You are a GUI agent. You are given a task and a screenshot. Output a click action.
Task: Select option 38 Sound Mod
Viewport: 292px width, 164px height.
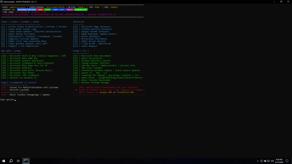[x=90, y=73]
